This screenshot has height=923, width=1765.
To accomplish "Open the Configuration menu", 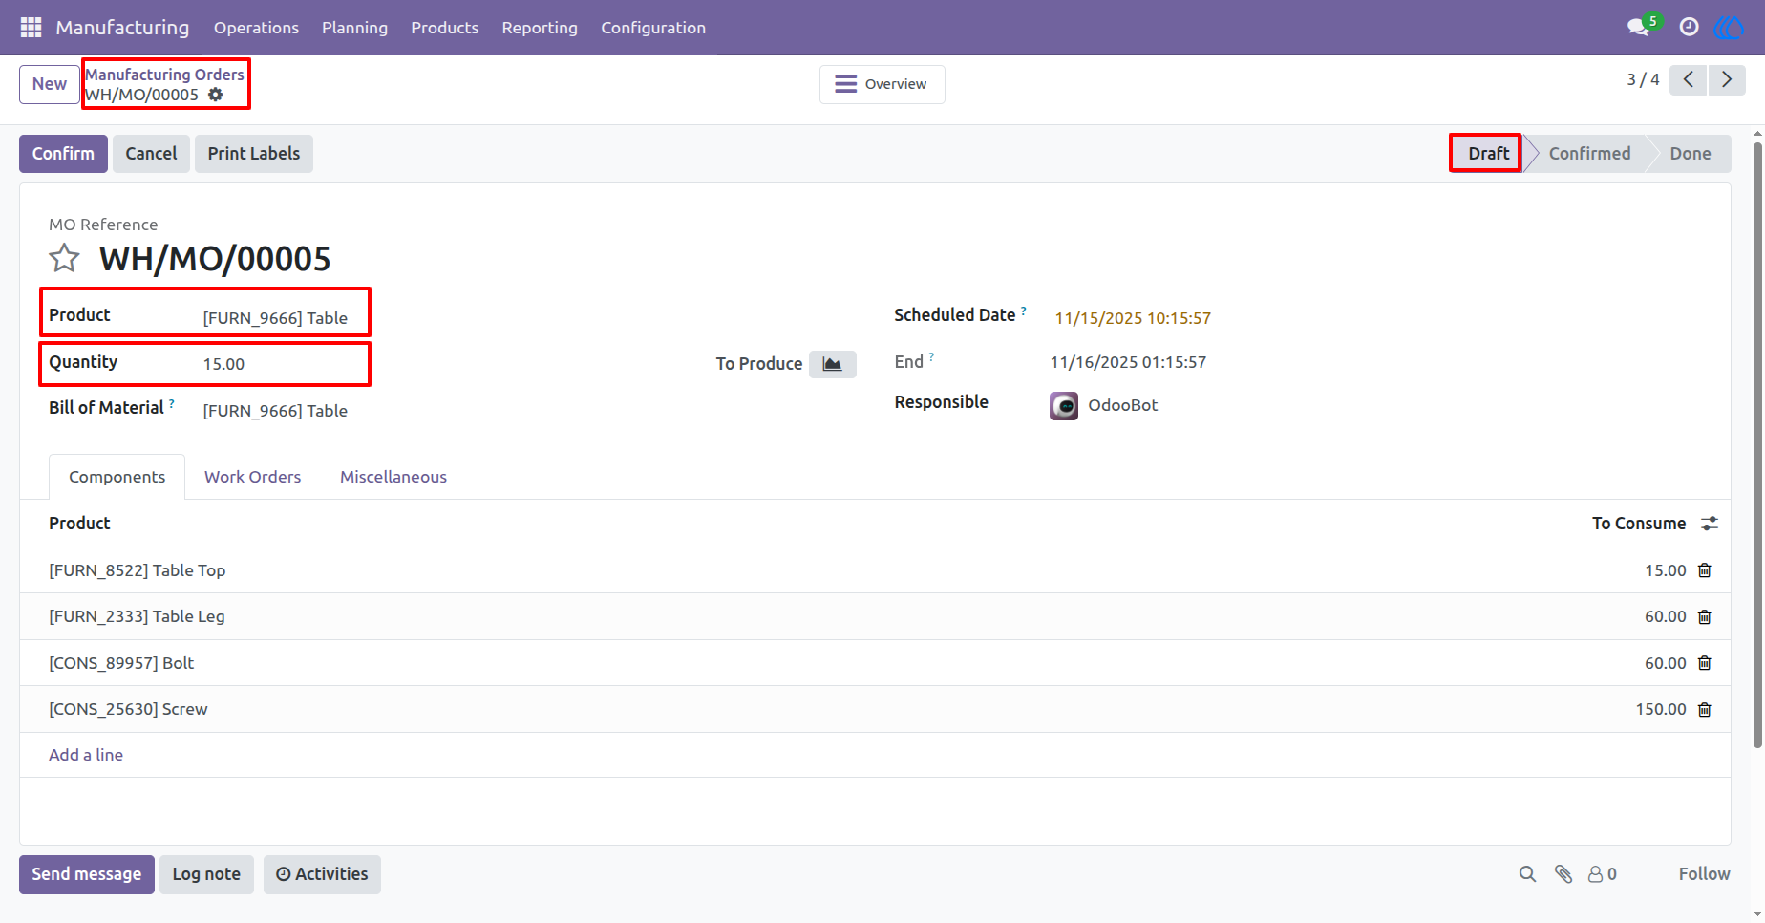I will [x=653, y=28].
